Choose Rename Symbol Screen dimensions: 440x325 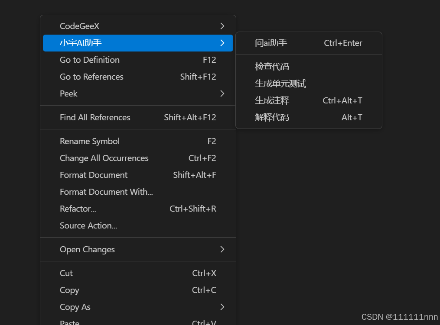(89, 141)
